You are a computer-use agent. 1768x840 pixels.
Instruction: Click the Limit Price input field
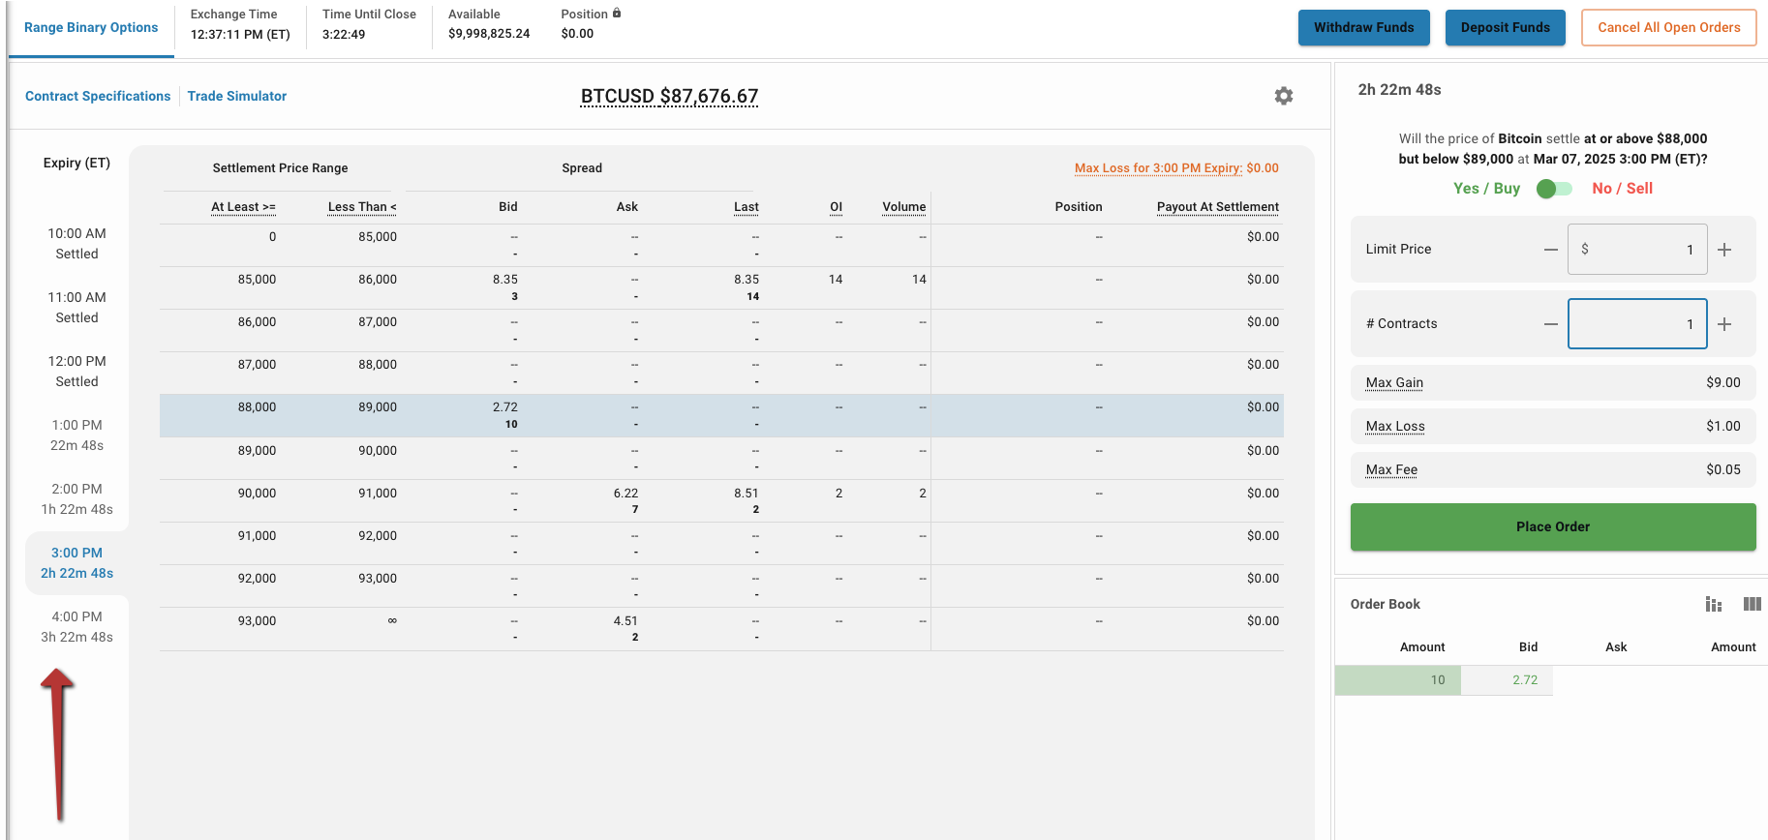[x=1637, y=250]
